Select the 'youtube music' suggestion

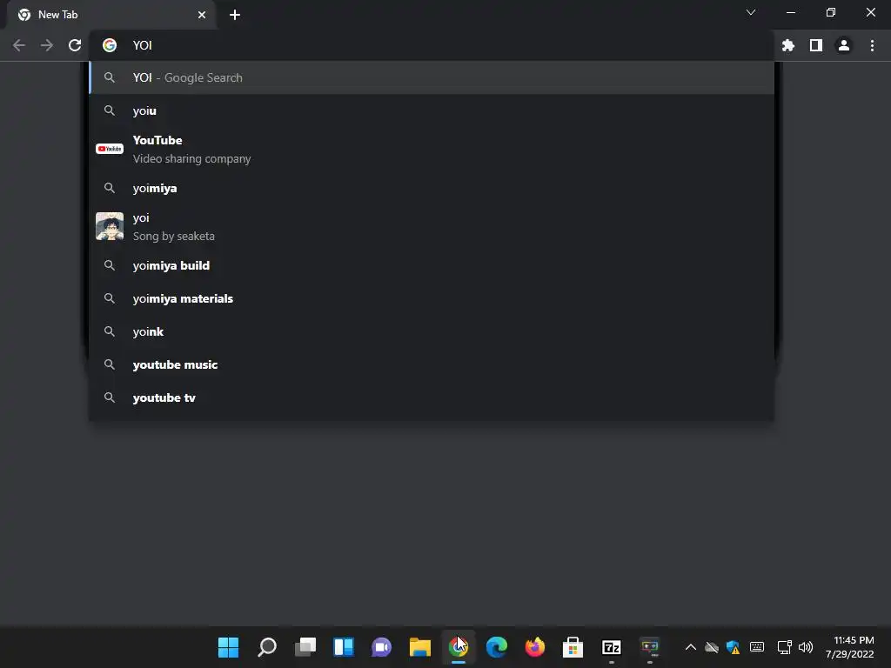coord(432,364)
